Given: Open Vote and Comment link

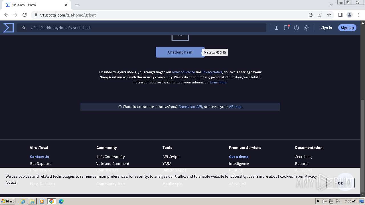Looking at the screenshot, I should (x=113, y=163).
